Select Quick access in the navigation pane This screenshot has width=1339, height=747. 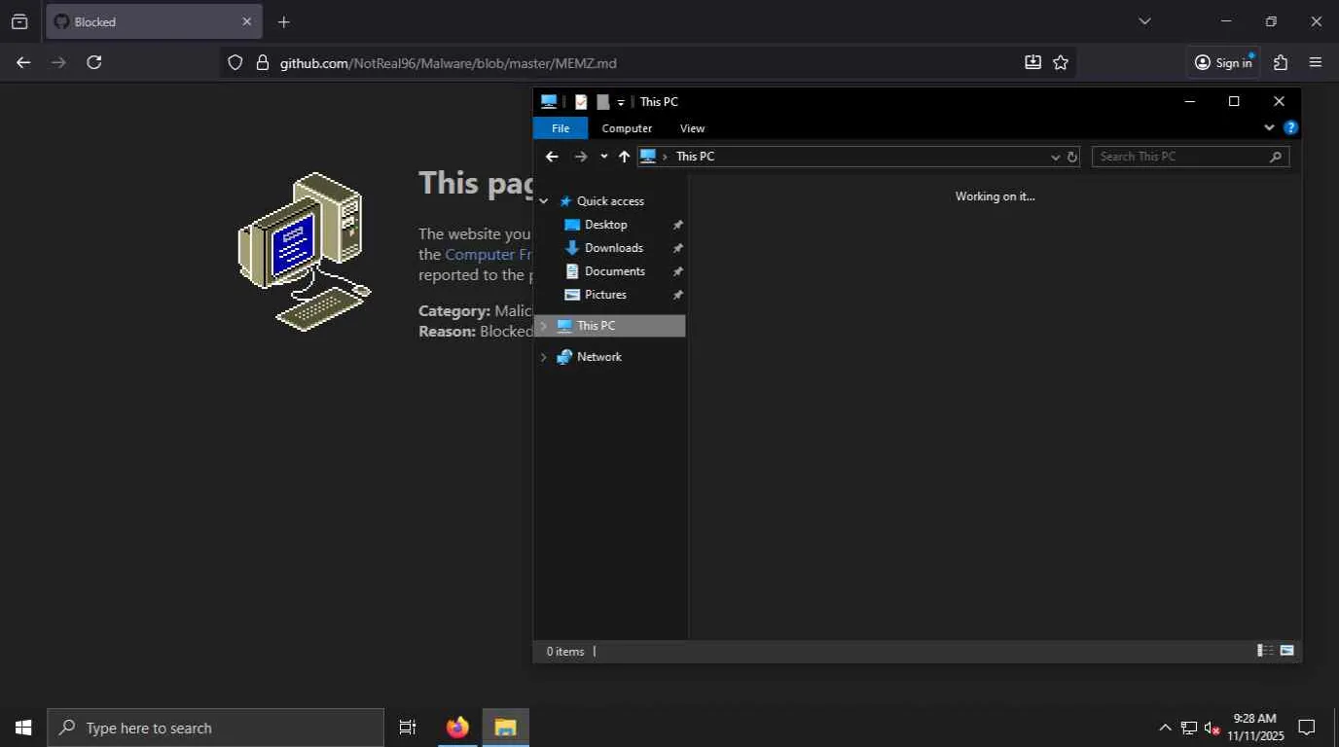tap(610, 201)
